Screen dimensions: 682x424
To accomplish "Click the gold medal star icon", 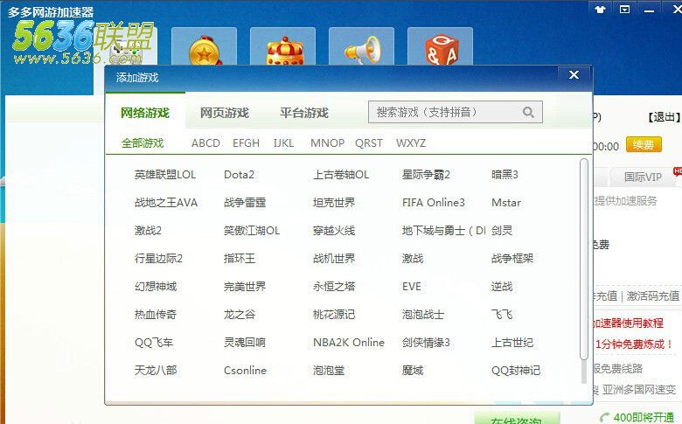I will (x=205, y=47).
